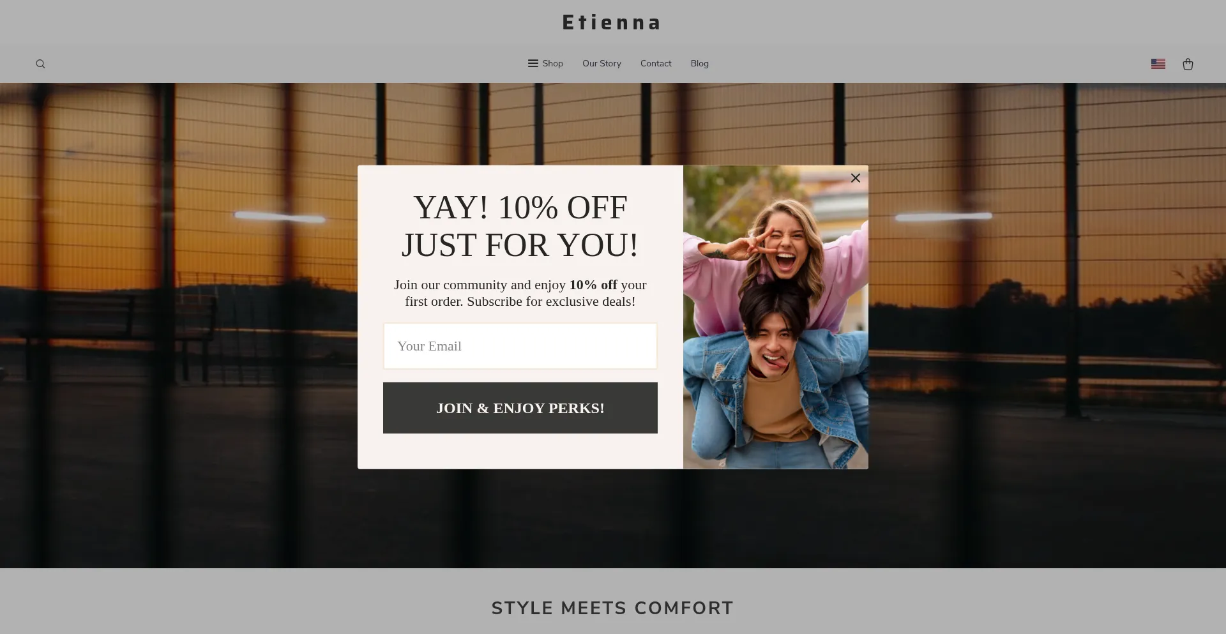1226x634 pixels.
Task: Open the search magnifier icon
Action: coord(40,64)
